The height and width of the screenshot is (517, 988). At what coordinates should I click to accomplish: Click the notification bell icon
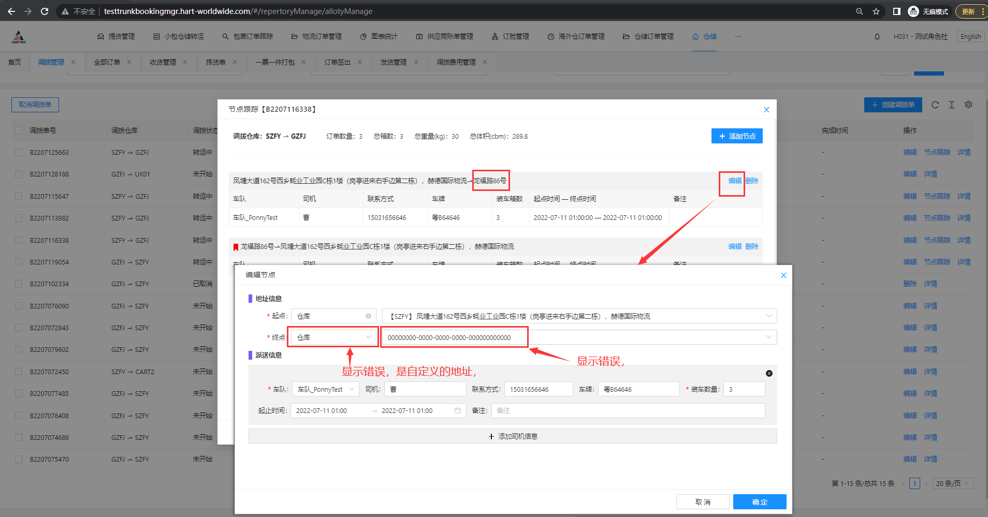[877, 37]
